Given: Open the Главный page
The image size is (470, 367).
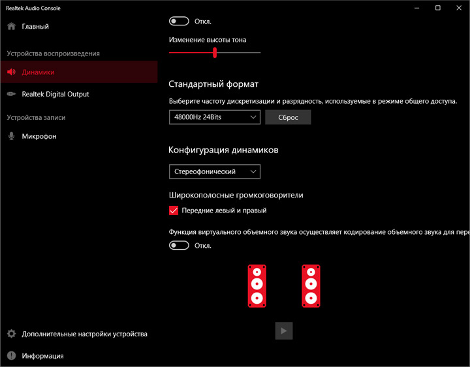Looking at the screenshot, I should 79,26.
